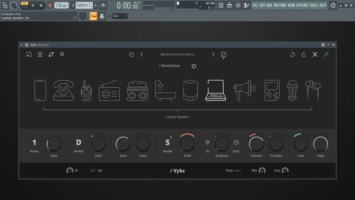Screen dimensions: 355x200
Task: Toggle the Vybz plugin power button
Action: [132, 54]
